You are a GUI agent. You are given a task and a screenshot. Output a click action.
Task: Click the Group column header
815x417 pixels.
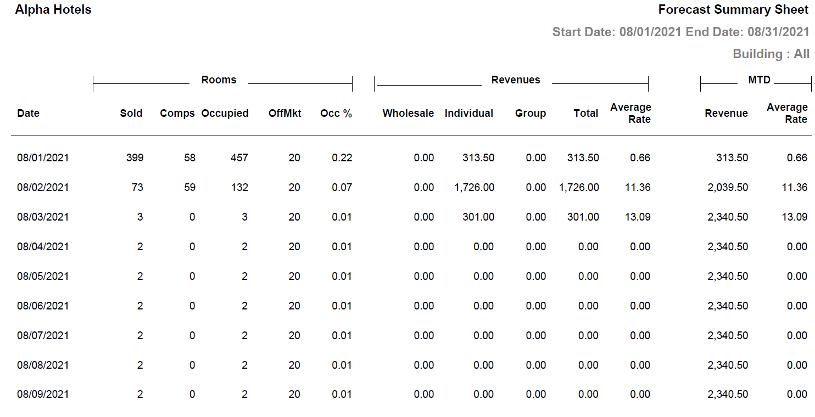pos(530,113)
